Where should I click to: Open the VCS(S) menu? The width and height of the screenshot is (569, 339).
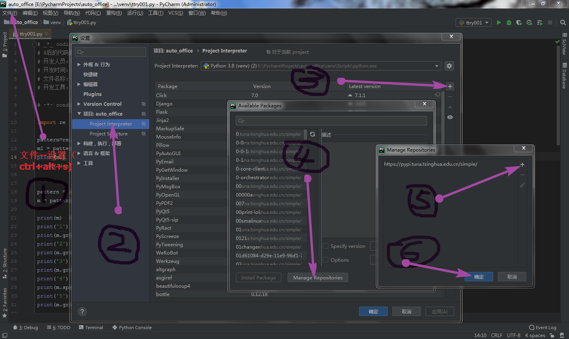pos(175,13)
